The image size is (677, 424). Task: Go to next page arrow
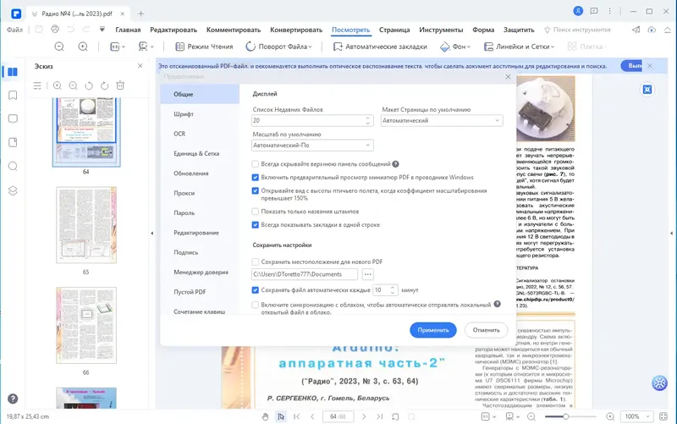(364, 416)
